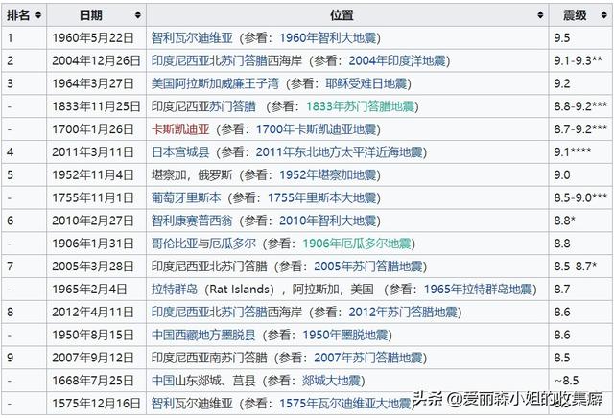
Task: Open link 1960年智利大地震
Action: 327,38
